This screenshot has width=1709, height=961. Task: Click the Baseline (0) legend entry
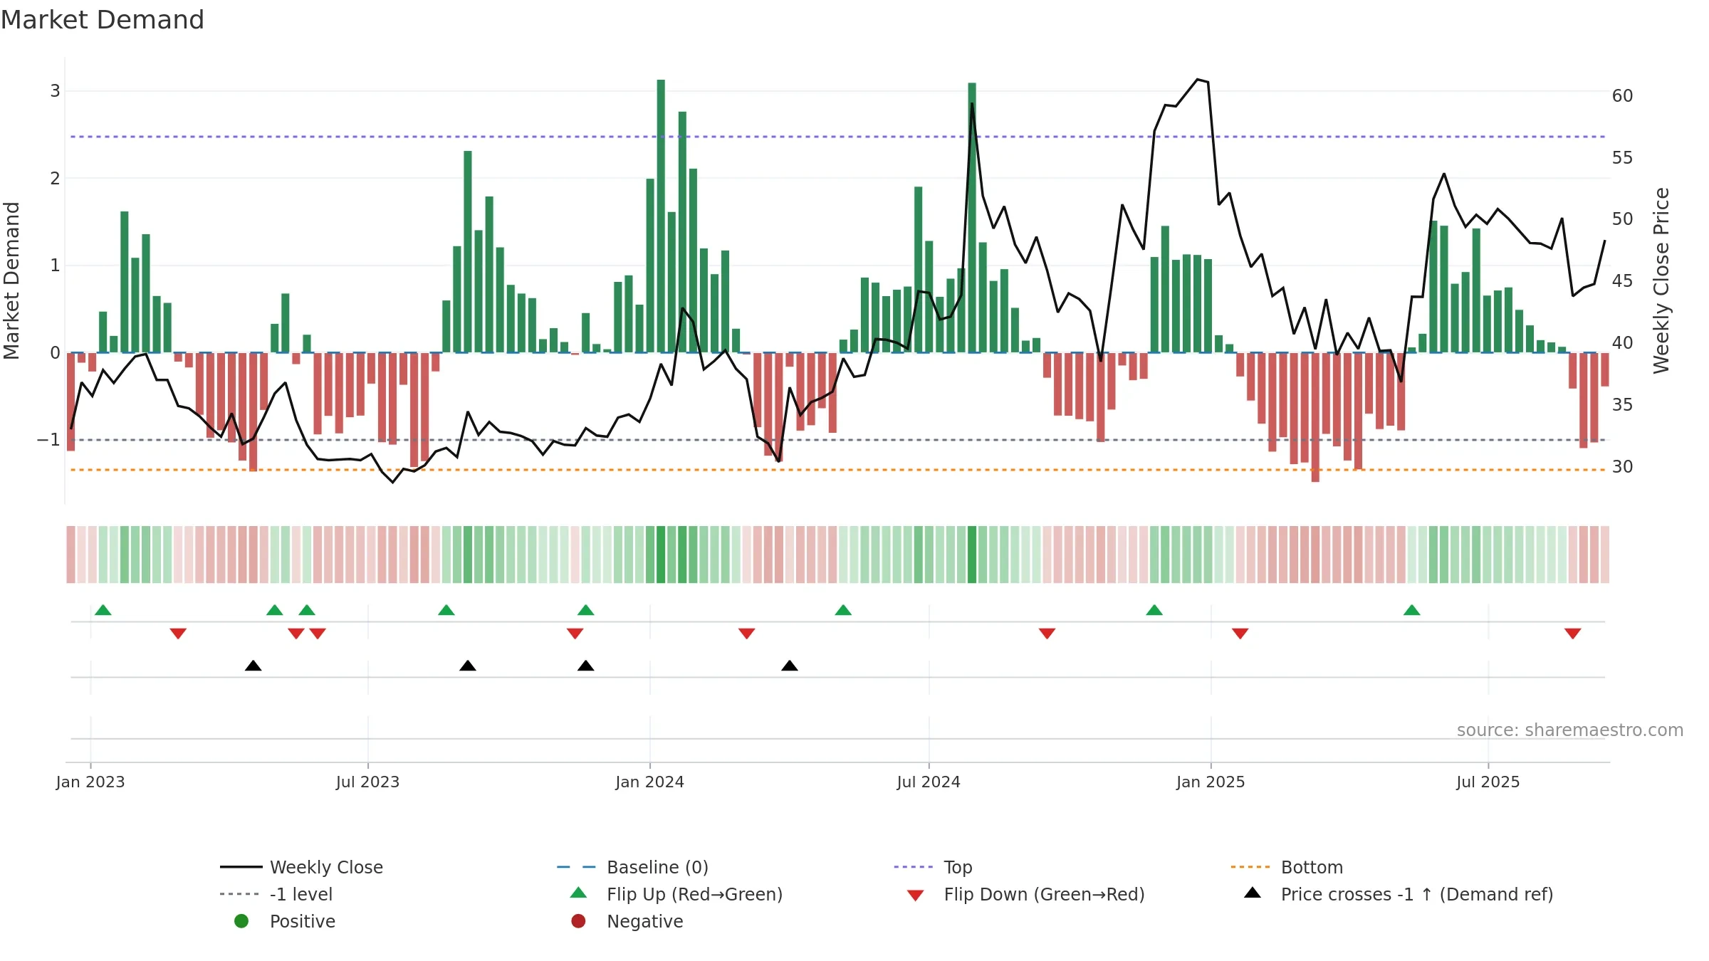tap(632, 867)
